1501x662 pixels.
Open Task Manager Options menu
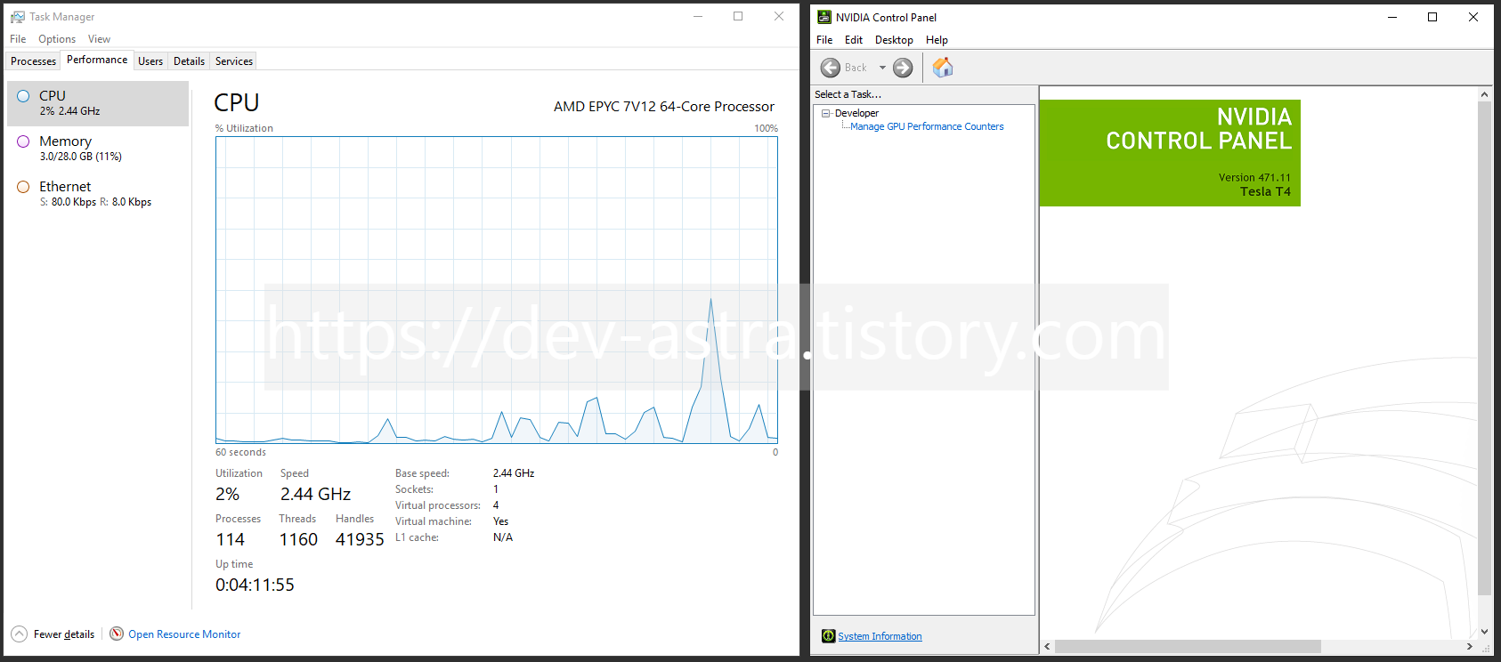(57, 39)
